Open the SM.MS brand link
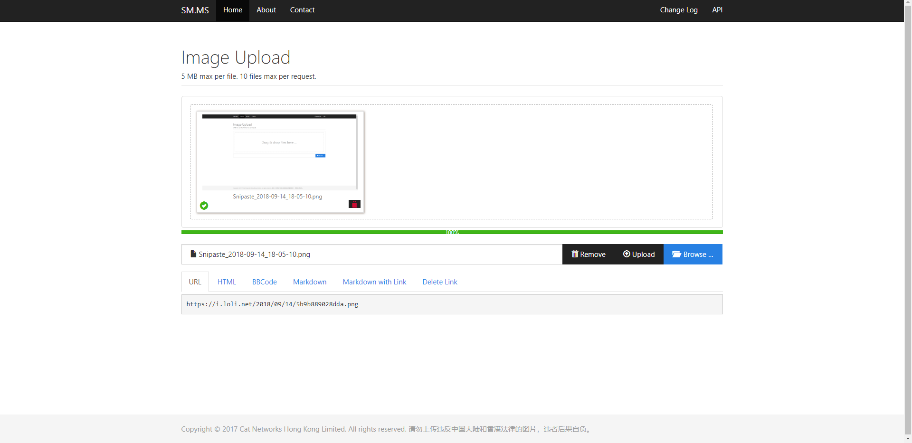Screen dimensions: 912x443 (x=195, y=10)
